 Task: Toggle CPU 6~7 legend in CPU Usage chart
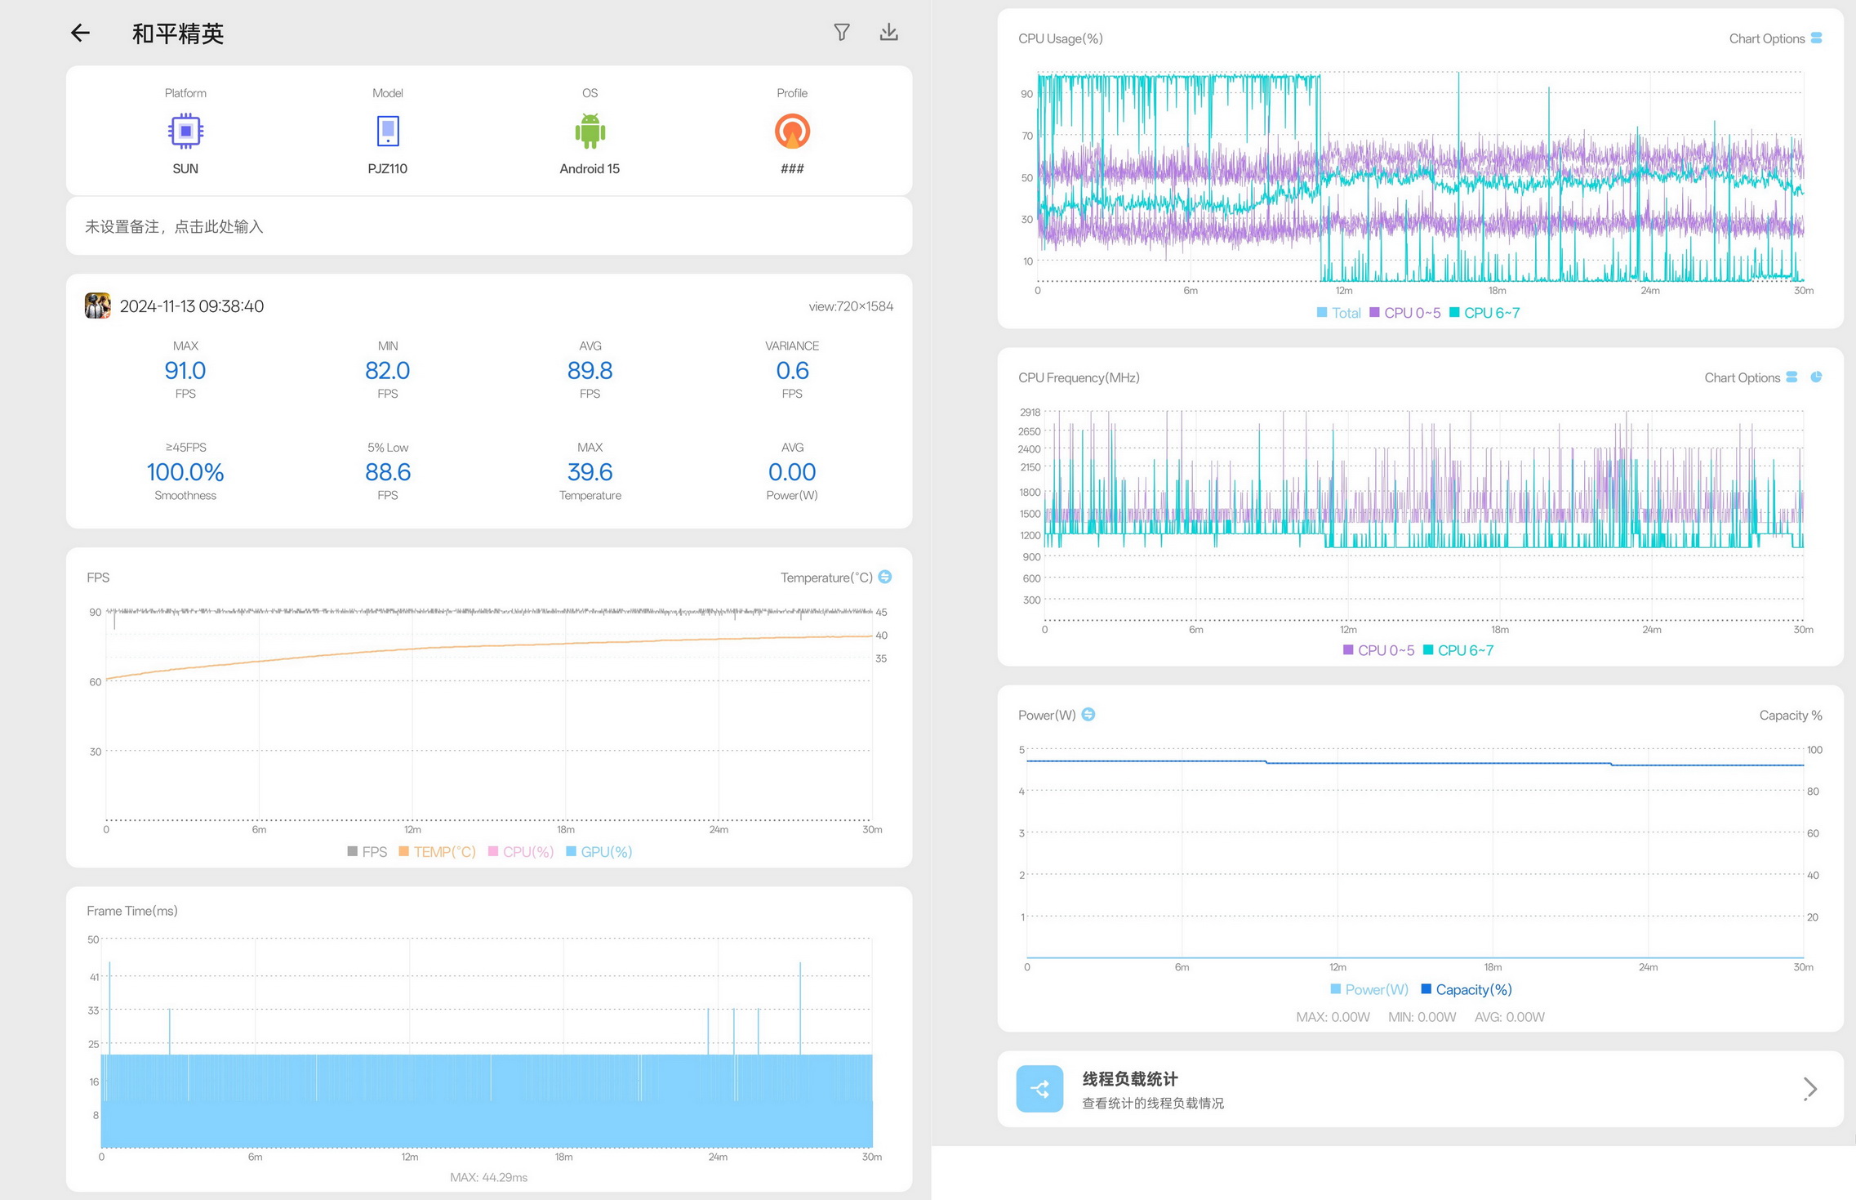tap(1484, 313)
